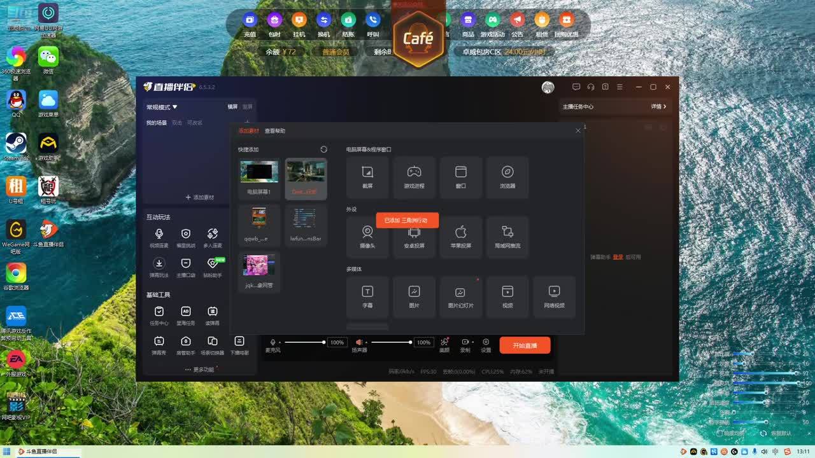This screenshot has height=458, width=815.
Task: Add a 游戏进程 game process source
Action: pos(414,177)
